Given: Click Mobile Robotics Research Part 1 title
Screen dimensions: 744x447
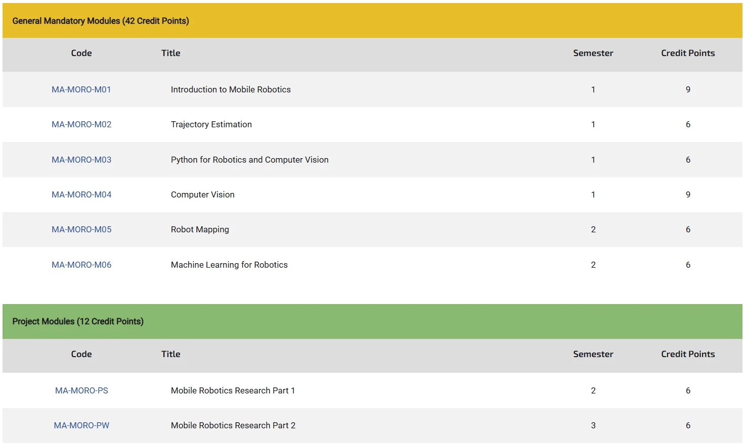Looking at the screenshot, I should pyautogui.click(x=233, y=390).
